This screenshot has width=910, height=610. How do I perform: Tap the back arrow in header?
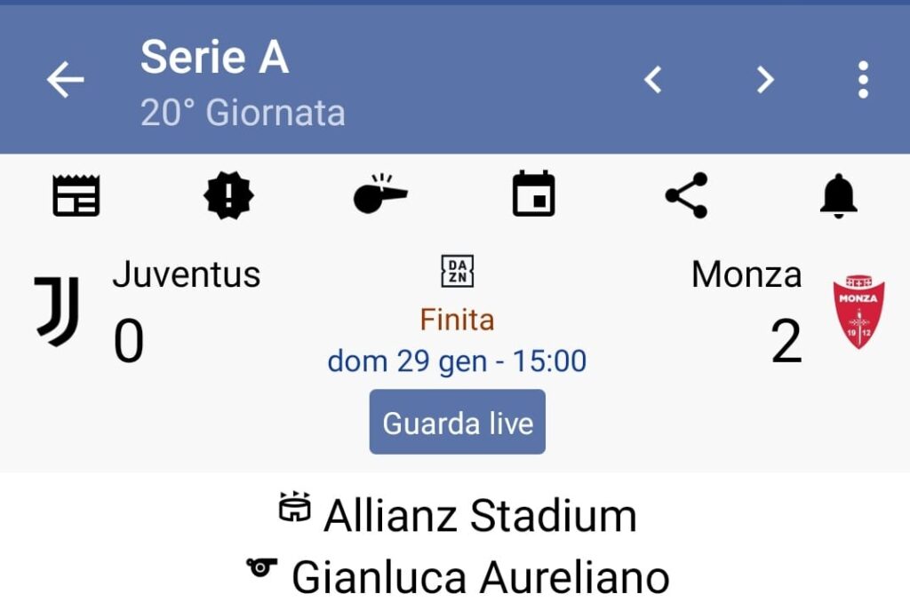tap(65, 80)
